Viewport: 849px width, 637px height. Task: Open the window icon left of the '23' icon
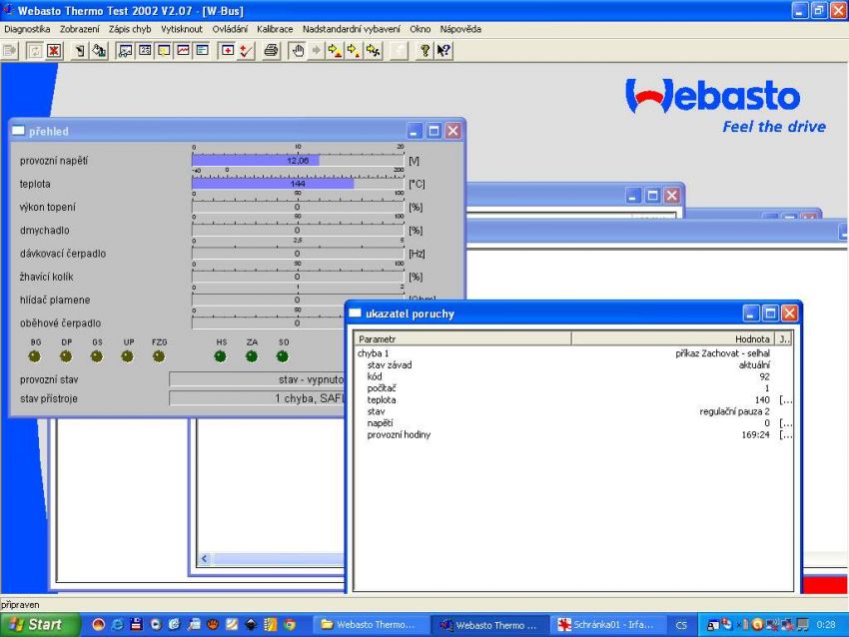125,51
